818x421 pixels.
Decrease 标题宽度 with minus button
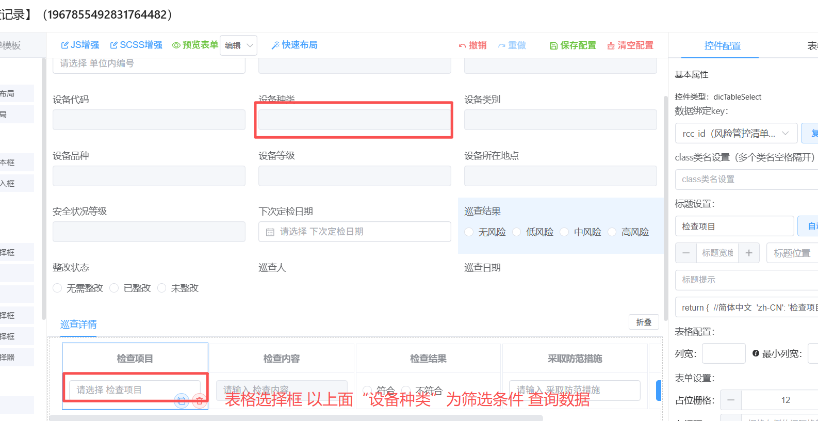pyautogui.click(x=685, y=253)
